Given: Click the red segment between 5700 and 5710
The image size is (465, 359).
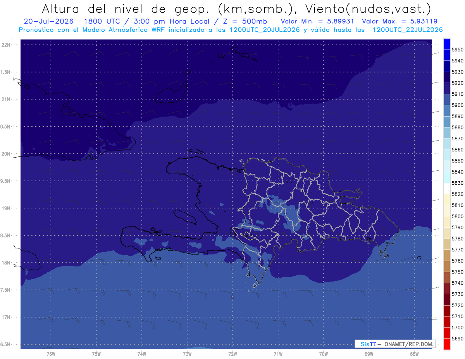Looking at the screenshot, I should [447, 322].
